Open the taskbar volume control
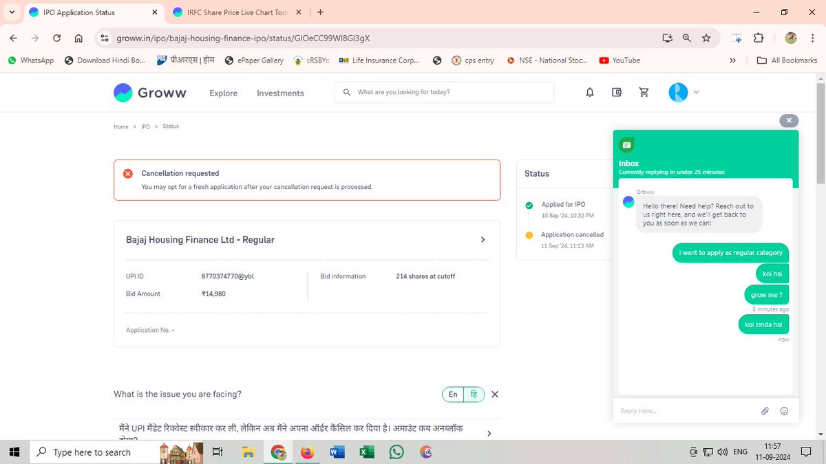This screenshot has height=464, width=826. [x=723, y=452]
